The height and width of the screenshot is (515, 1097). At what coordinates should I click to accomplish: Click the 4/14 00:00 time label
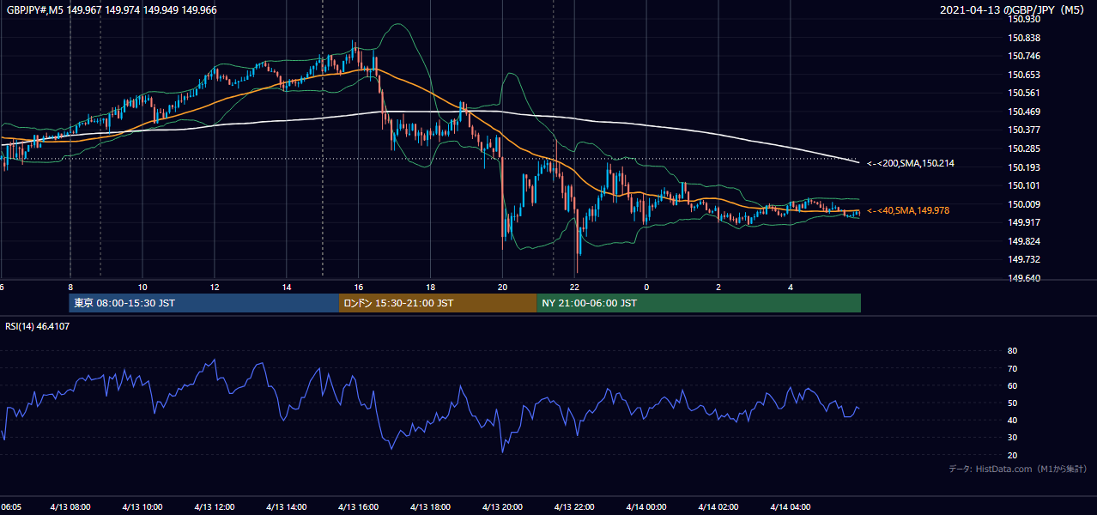(x=646, y=507)
